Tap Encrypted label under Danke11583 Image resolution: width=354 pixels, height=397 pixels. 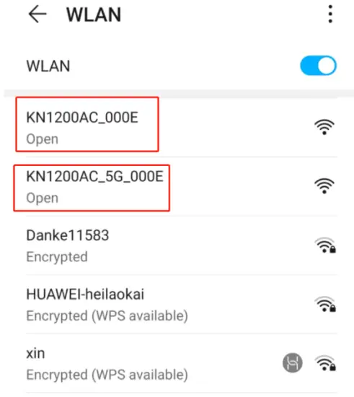57,257
